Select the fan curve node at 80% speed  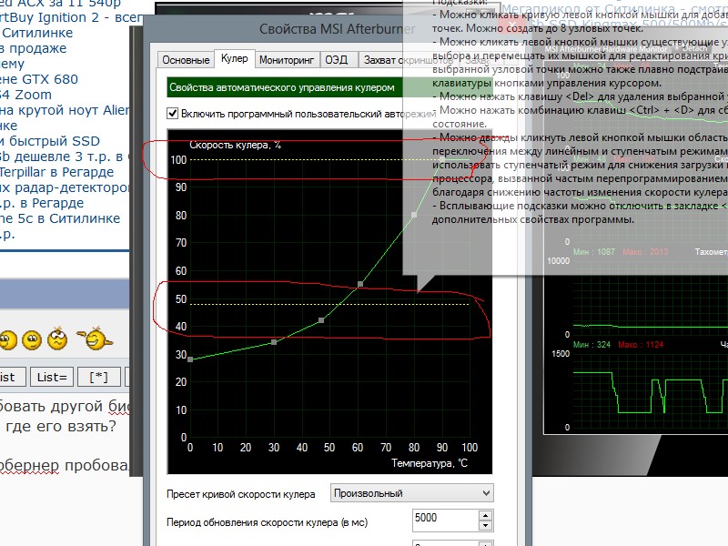coord(414,215)
